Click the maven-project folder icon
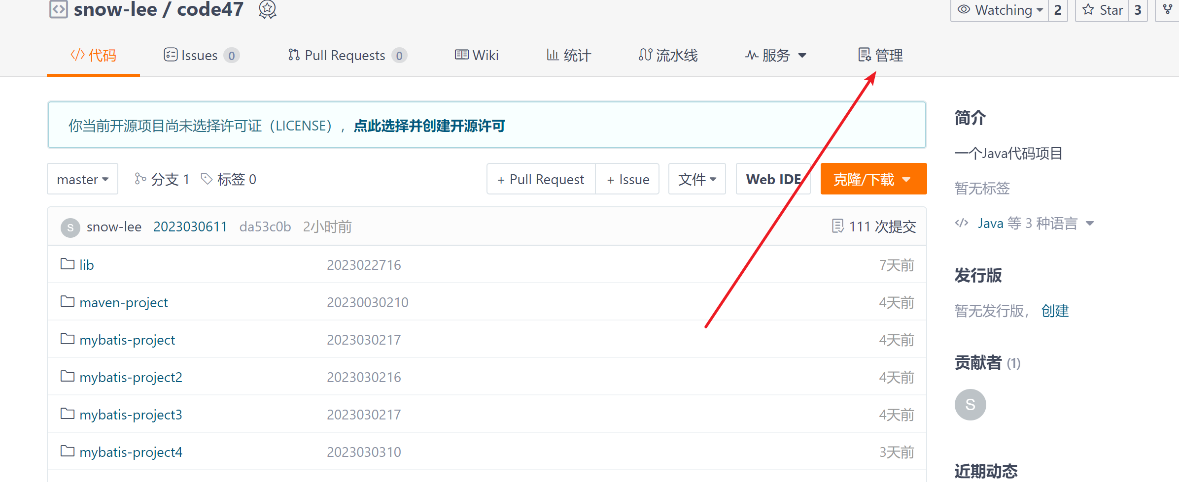The image size is (1179, 482). click(x=68, y=301)
